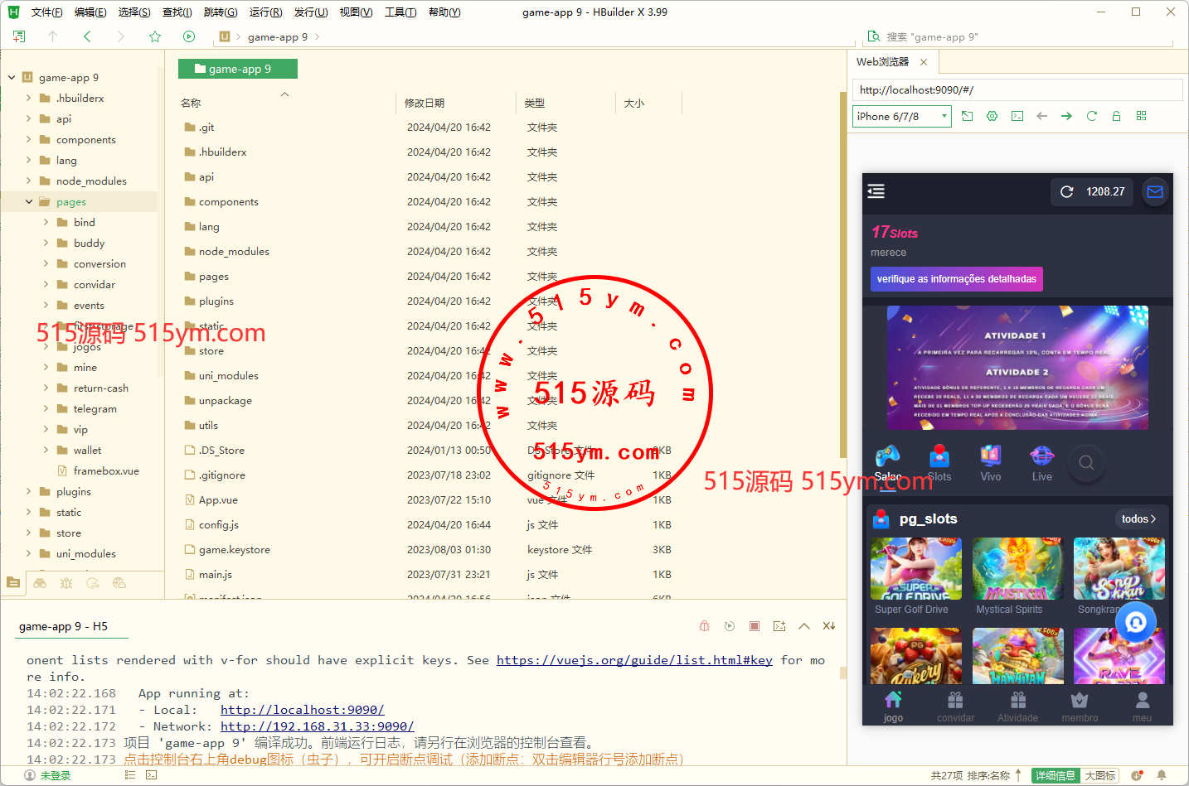Open the http://localhost:9090/ link in console
The image size is (1189, 786).
(302, 710)
